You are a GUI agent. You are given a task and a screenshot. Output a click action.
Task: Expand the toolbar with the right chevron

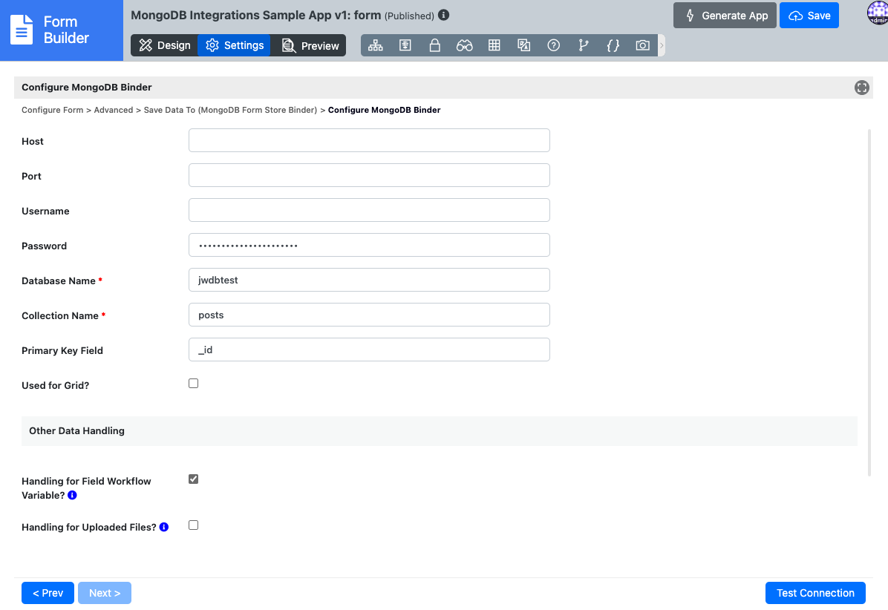coord(662,45)
